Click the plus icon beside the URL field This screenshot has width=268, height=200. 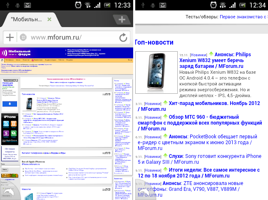10,37
